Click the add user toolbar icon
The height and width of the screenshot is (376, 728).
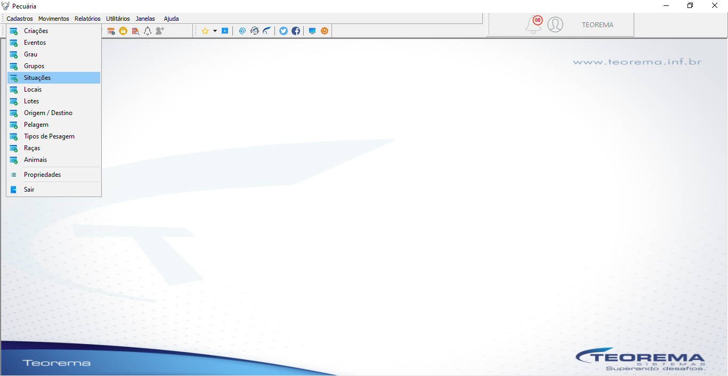coord(160,31)
